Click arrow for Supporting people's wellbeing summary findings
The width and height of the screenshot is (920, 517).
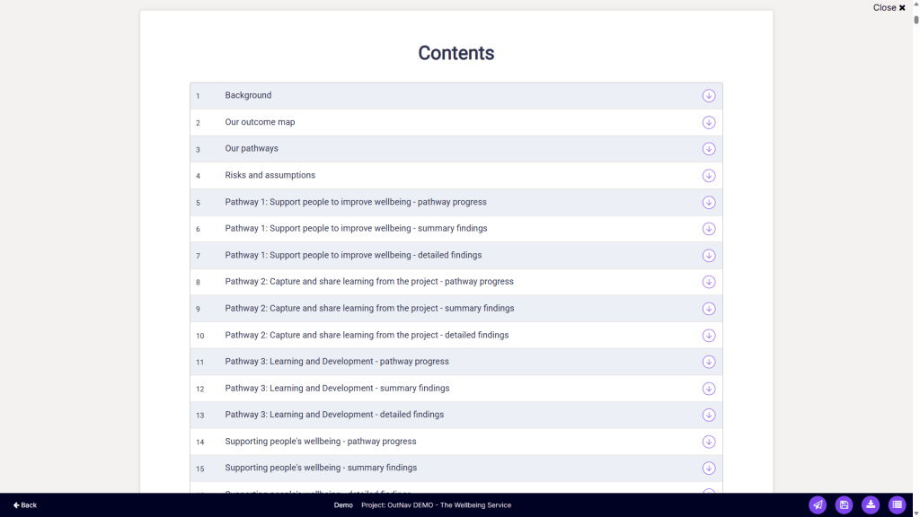709,469
